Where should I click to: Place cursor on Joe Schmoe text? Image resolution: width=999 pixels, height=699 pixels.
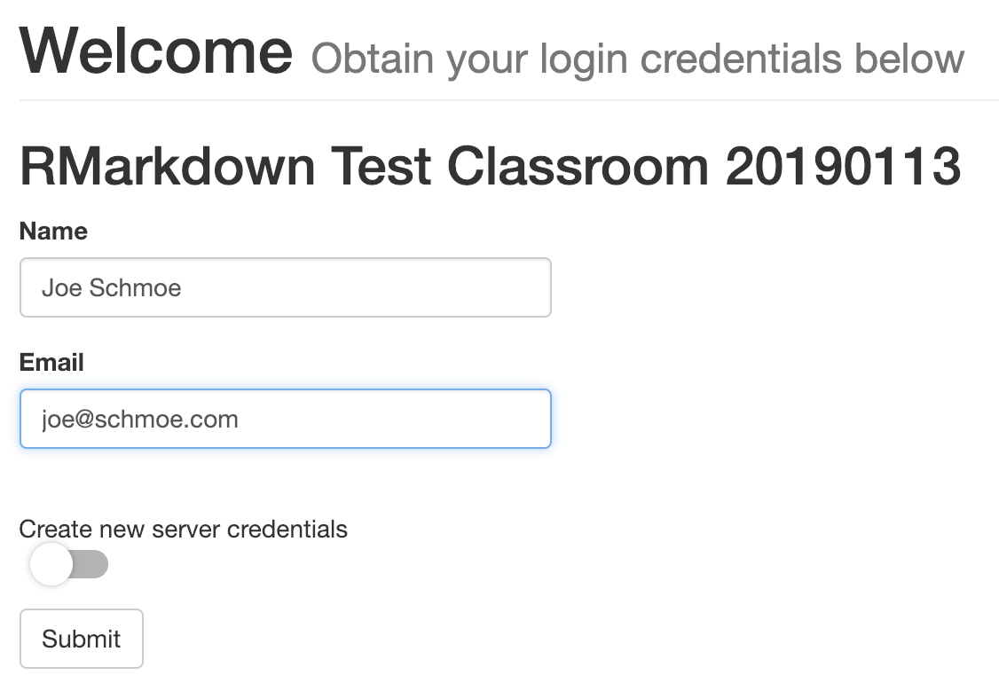(x=112, y=288)
